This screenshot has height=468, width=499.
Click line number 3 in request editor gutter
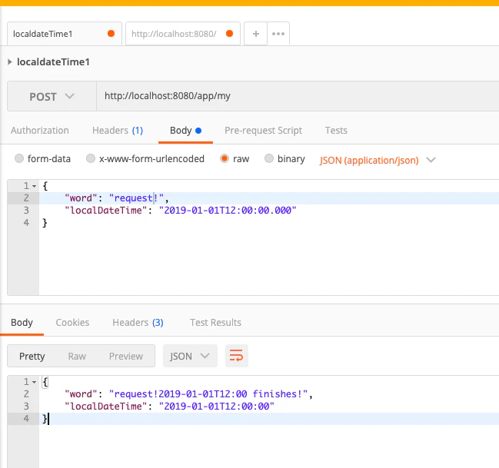click(x=26, y=211)
